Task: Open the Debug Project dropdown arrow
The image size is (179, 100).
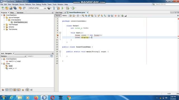Action: tap(70, 8)
